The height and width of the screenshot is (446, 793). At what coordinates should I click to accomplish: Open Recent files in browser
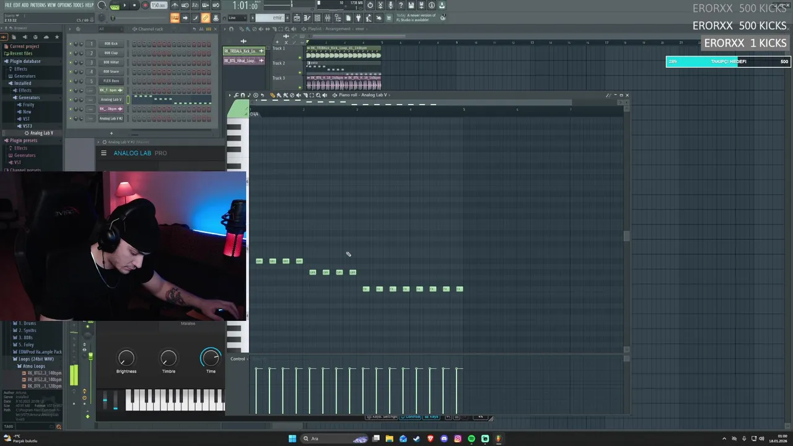(21, 53)
